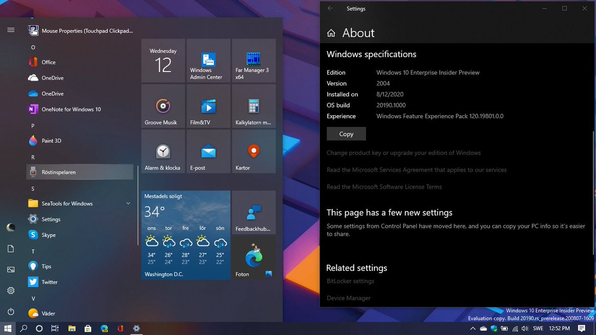Open Mouse Properties (Touchpad Clickpad) entry

pyautogui.click(x=80, y=31)
